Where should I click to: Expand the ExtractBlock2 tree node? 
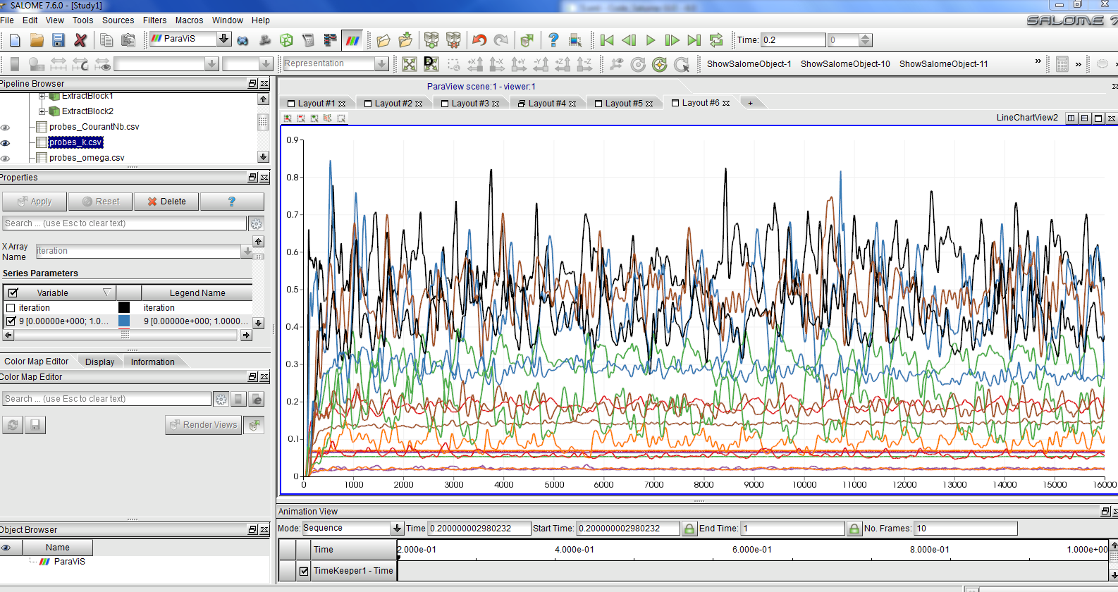pyautogui.click(x=42, y=111)
